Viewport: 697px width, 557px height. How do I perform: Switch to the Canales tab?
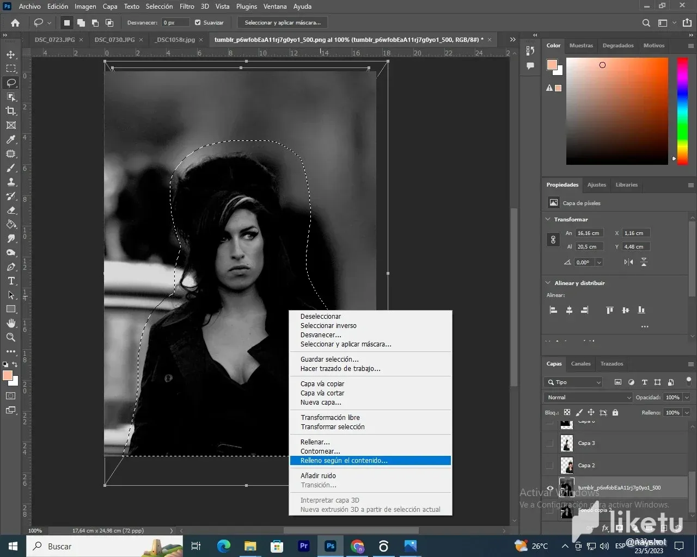click(580, 364)
